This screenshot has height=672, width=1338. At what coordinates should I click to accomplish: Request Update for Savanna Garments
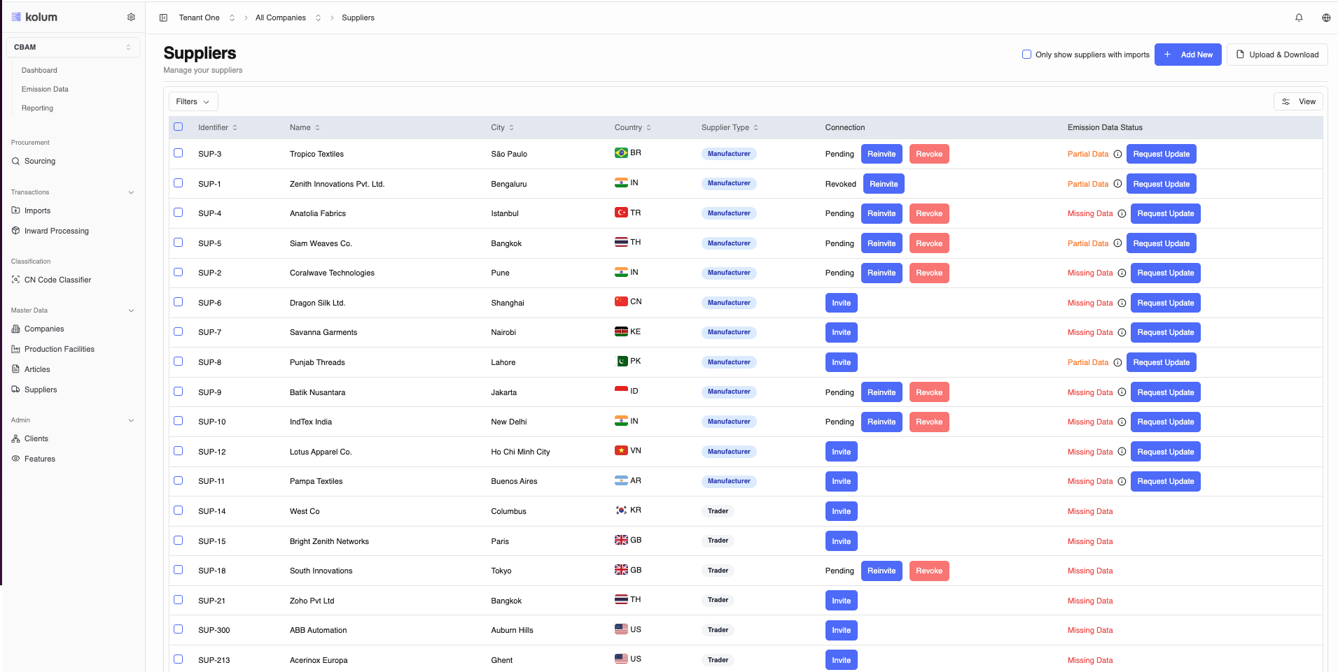click(x=1165, y=333)
